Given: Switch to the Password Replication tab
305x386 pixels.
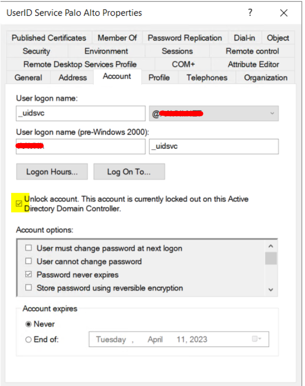Looking at the screenshot, I should coord(185,38).
